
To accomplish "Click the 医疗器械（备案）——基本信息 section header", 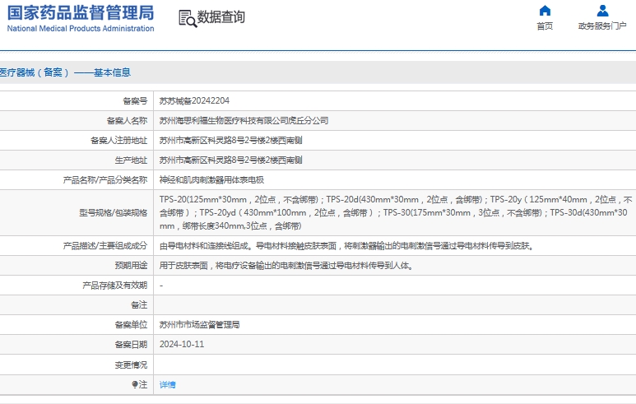I will pos(65,72).
